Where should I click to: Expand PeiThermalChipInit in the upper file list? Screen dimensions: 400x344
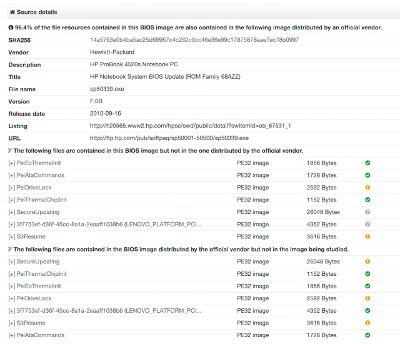(x=11, y=200)
